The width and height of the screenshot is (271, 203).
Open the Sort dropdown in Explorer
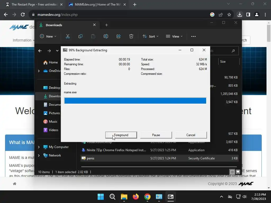click(x=150, y=36)
